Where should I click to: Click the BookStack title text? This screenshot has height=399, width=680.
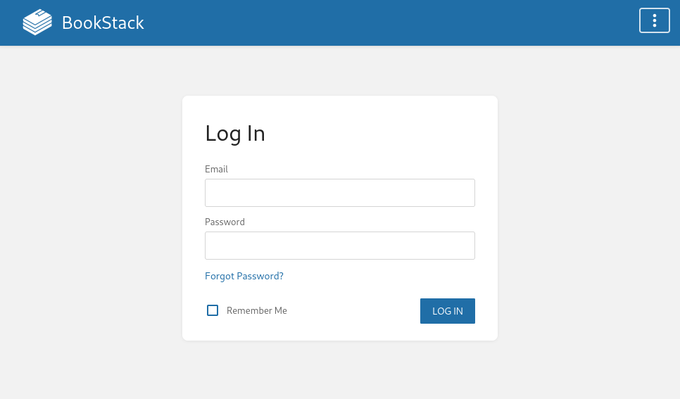coord(103,23)
